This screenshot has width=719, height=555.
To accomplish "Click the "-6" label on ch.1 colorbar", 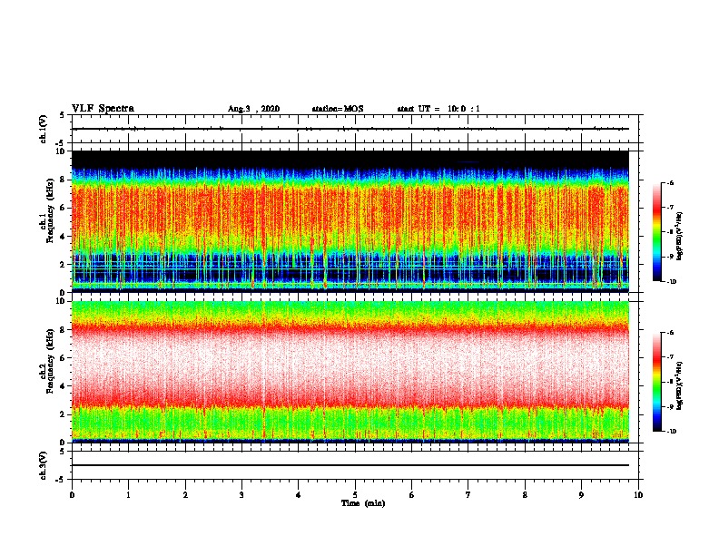I will click(x=671, y=183).
